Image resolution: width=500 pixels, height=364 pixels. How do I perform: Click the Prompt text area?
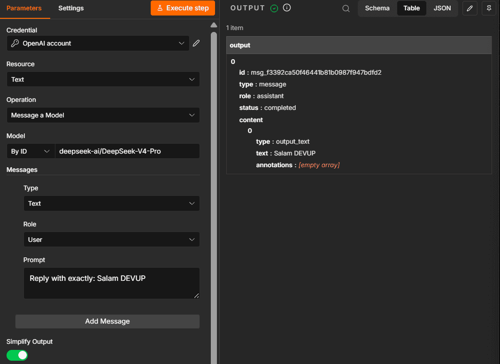coord(112,283)
